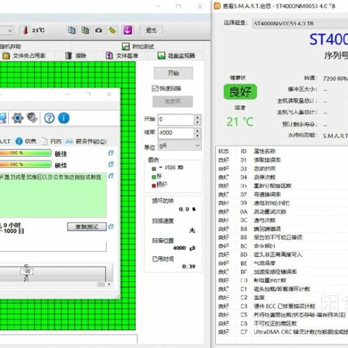Select the 03 启动时间 SMART row
Viewport: 348px width, 348px height.
point(282,168)
